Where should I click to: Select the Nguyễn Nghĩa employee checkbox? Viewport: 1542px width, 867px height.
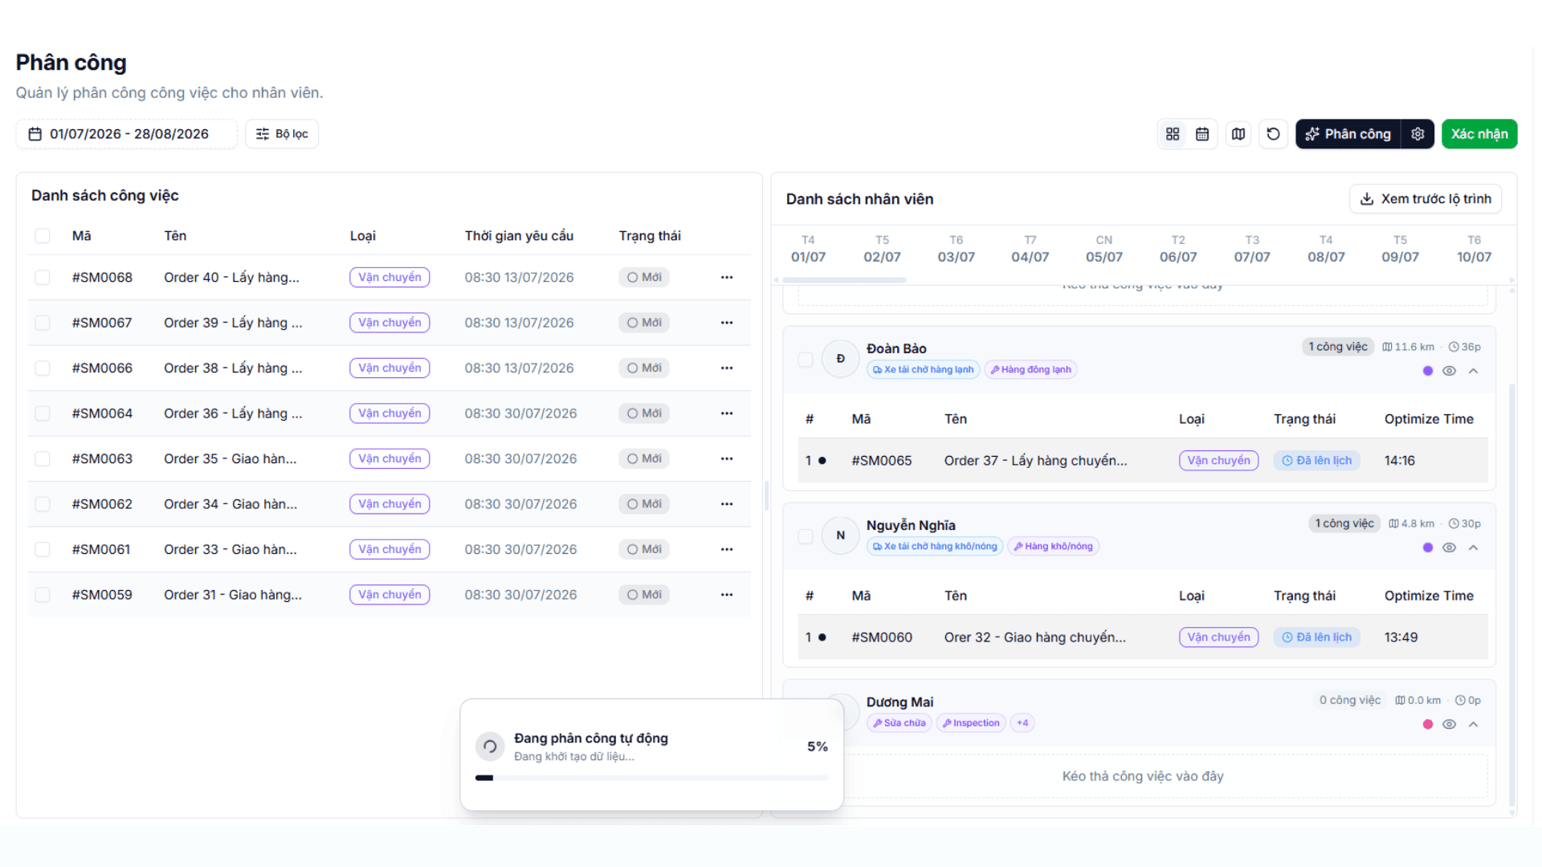[x=806, y=536]
